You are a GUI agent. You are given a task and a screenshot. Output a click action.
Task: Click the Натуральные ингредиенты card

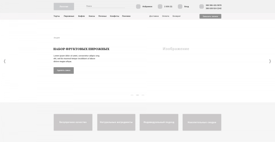coord(116,123)
